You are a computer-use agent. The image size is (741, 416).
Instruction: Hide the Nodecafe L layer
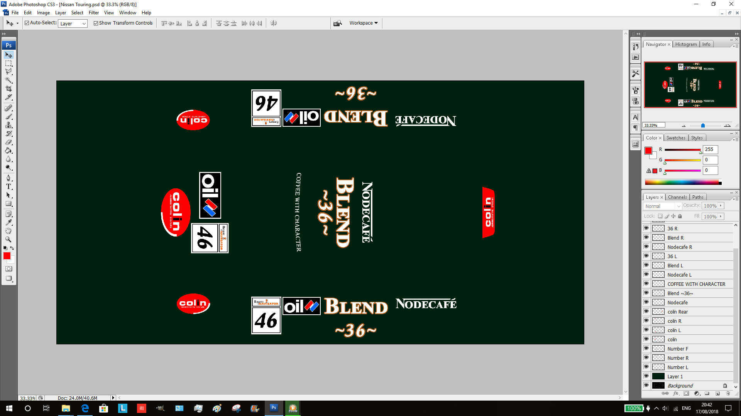click(x=646, y=275)
